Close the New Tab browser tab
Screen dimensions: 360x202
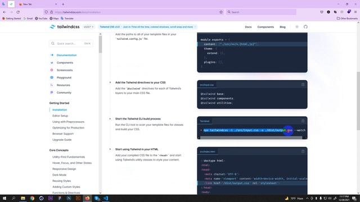(x=56, y=4)
